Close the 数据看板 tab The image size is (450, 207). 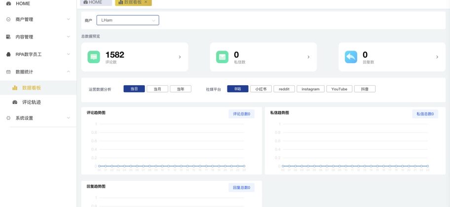[146, 2]
